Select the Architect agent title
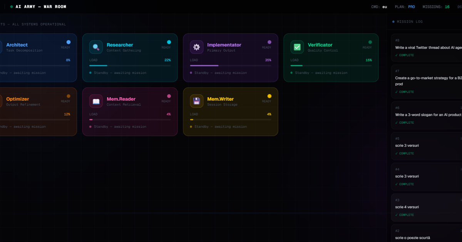 pos(17,45)
